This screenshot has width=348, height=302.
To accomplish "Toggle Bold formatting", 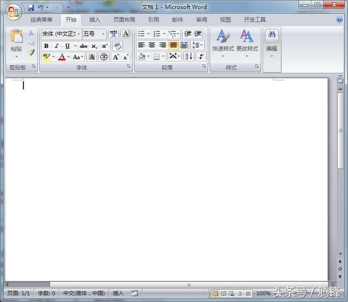I will pos(46,46).
